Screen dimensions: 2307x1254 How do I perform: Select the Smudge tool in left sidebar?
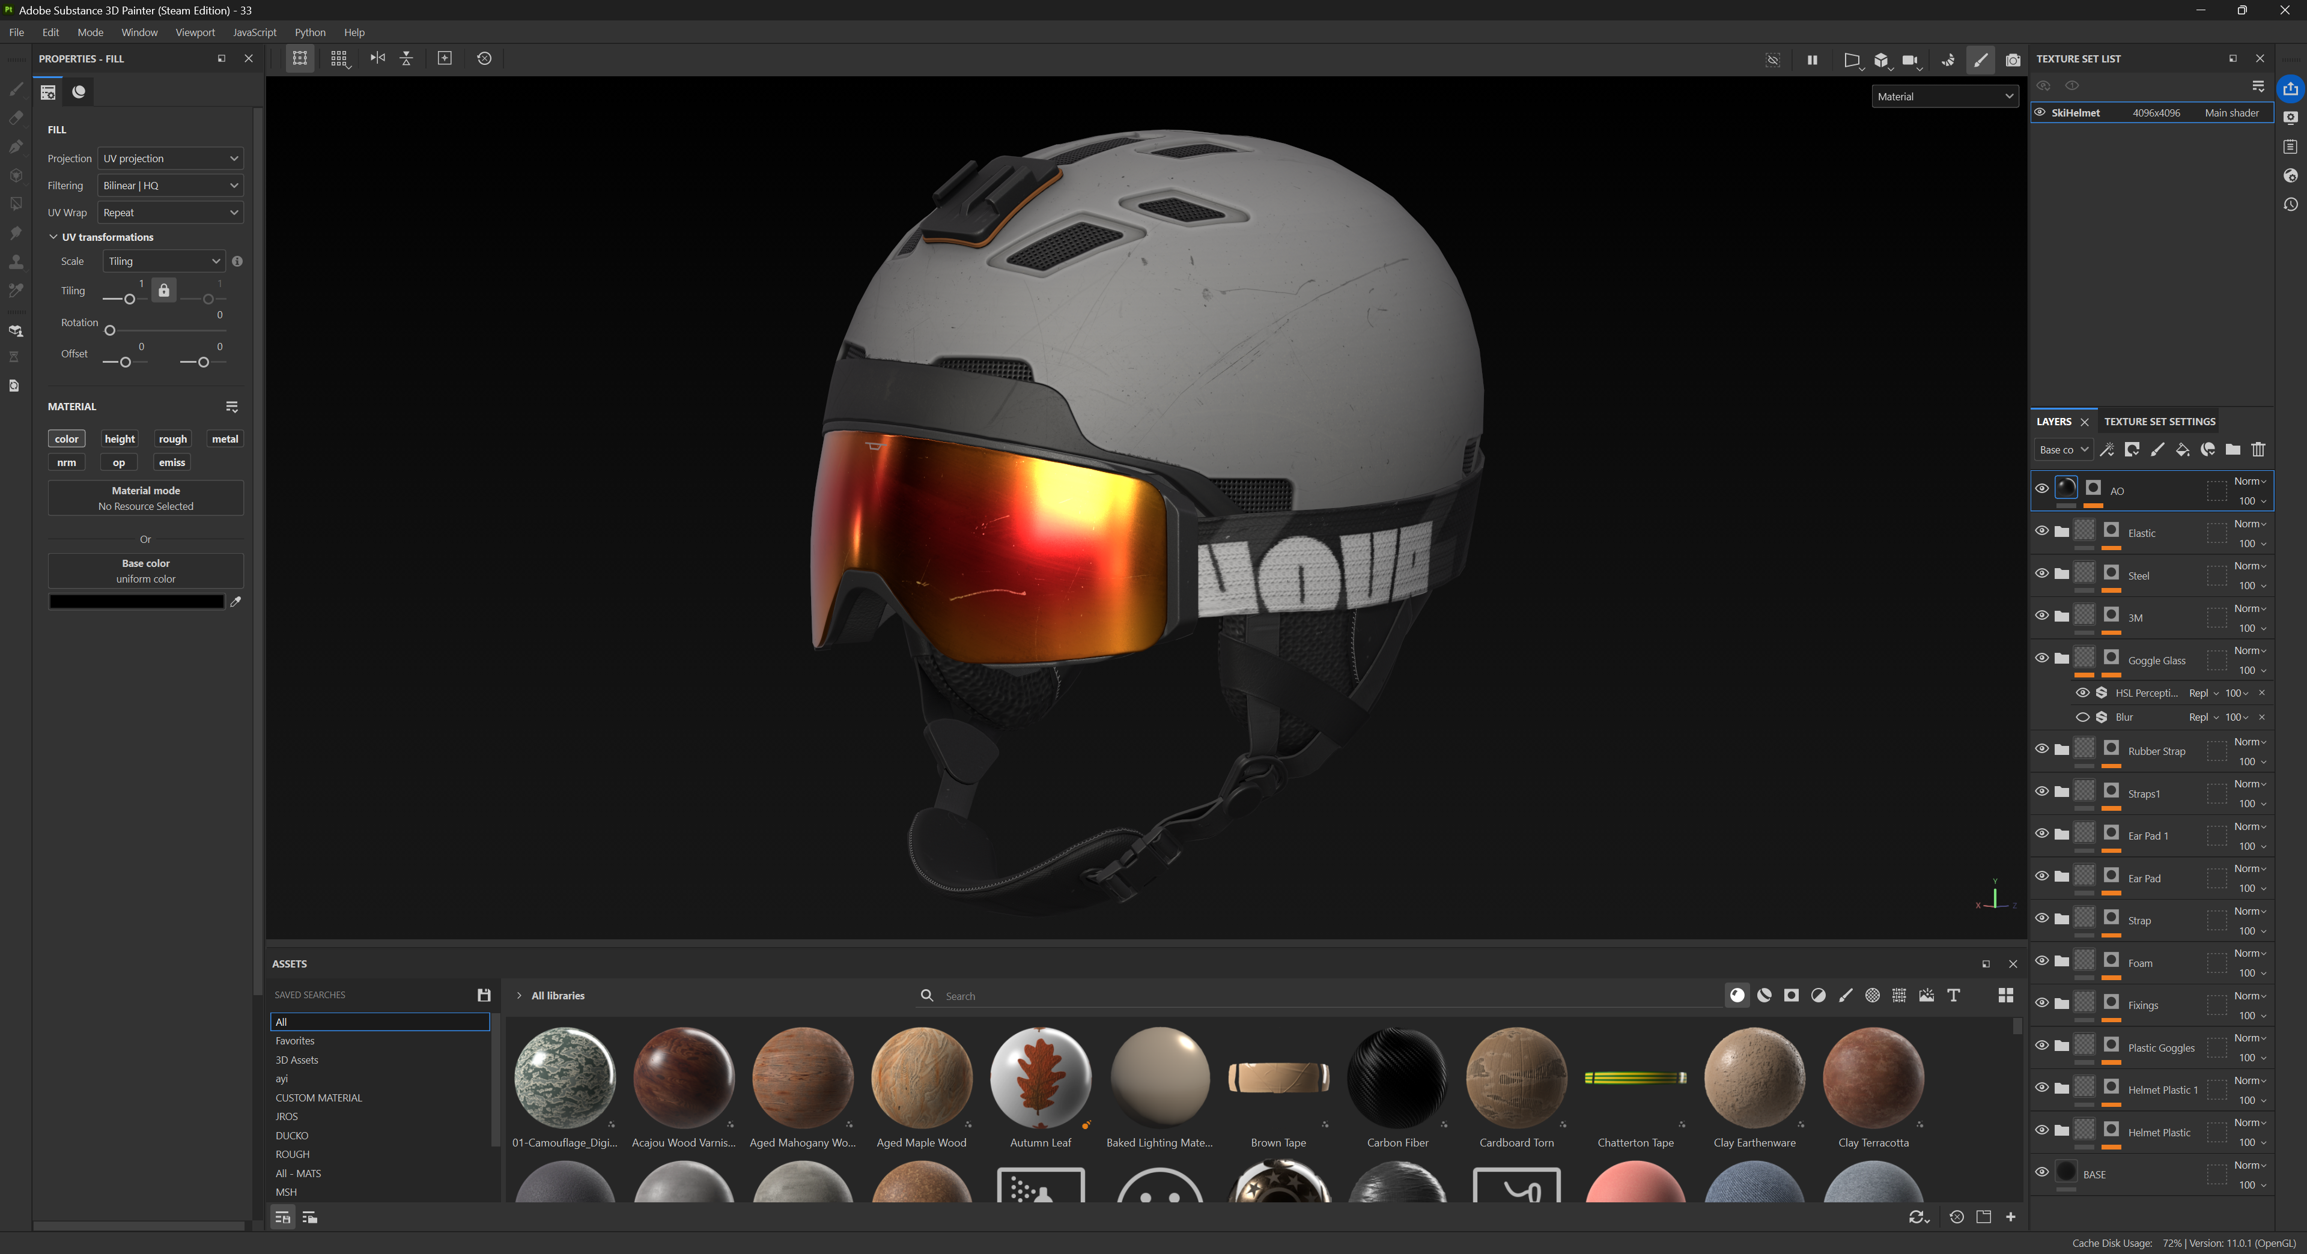[x=15, y=234]
